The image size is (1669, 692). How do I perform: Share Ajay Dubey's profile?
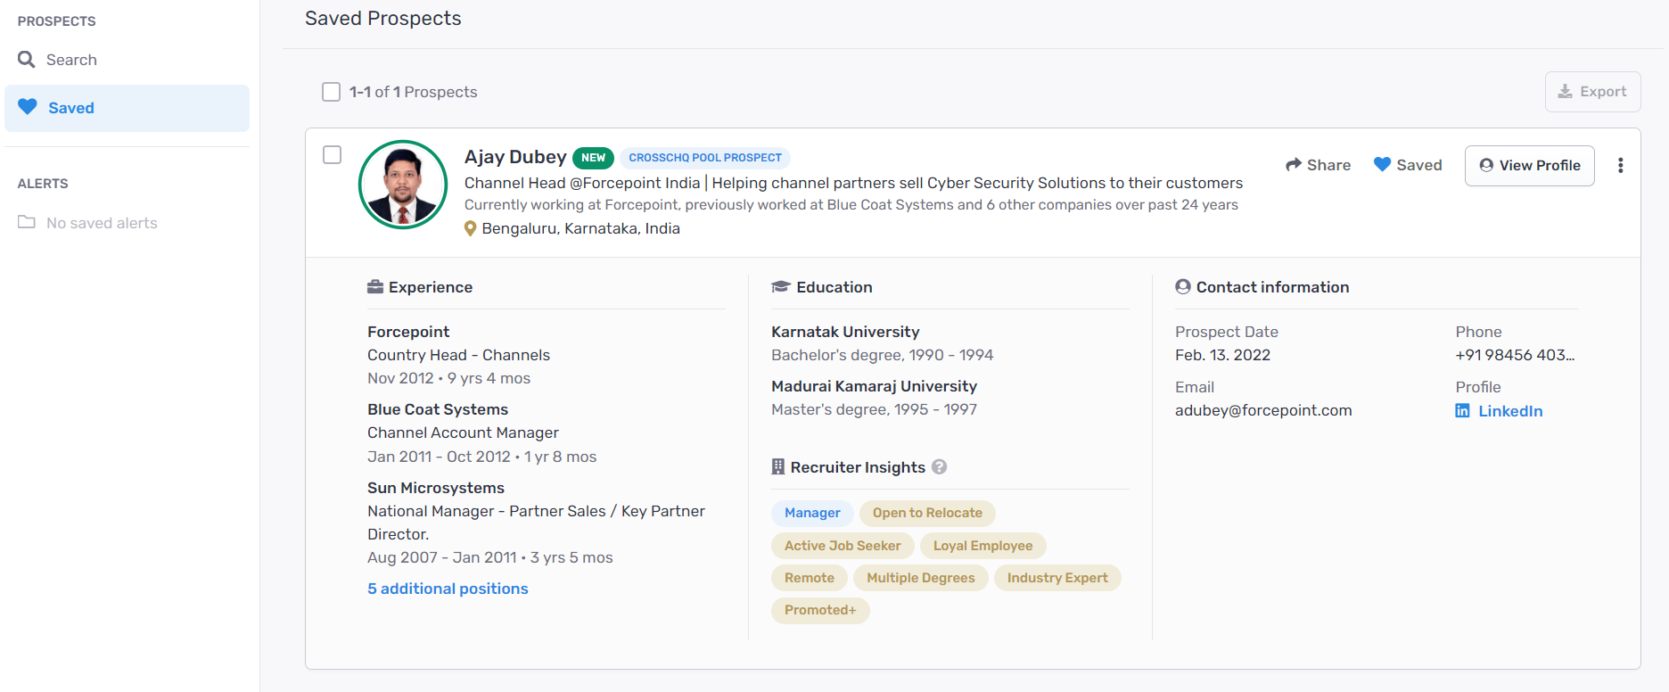1318,165
